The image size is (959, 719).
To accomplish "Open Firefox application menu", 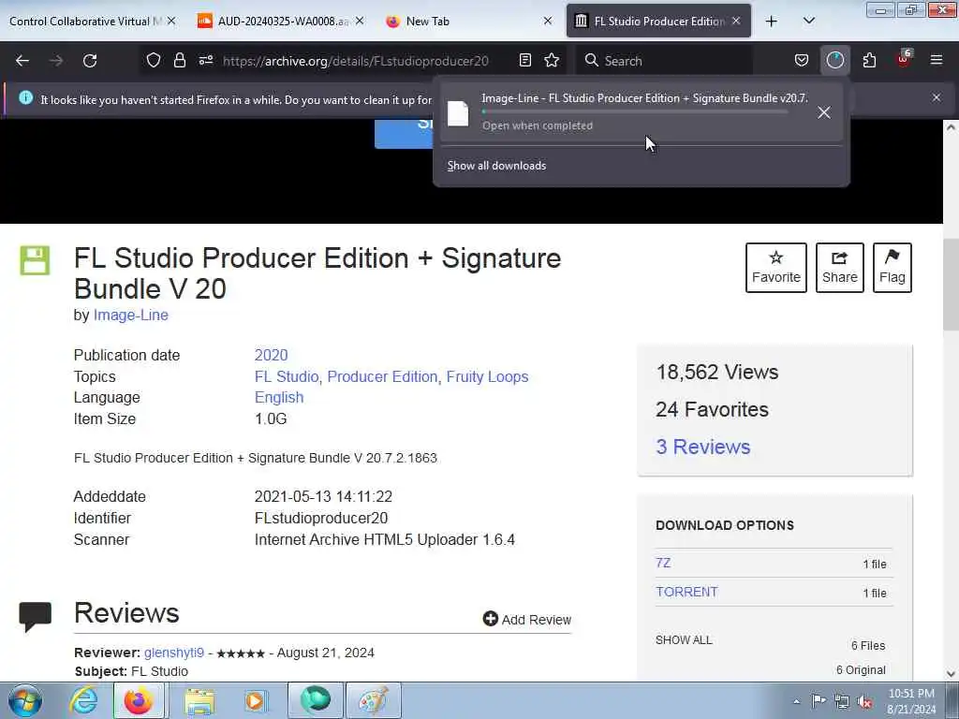I will pyautogui.click(x=937, y=60).
